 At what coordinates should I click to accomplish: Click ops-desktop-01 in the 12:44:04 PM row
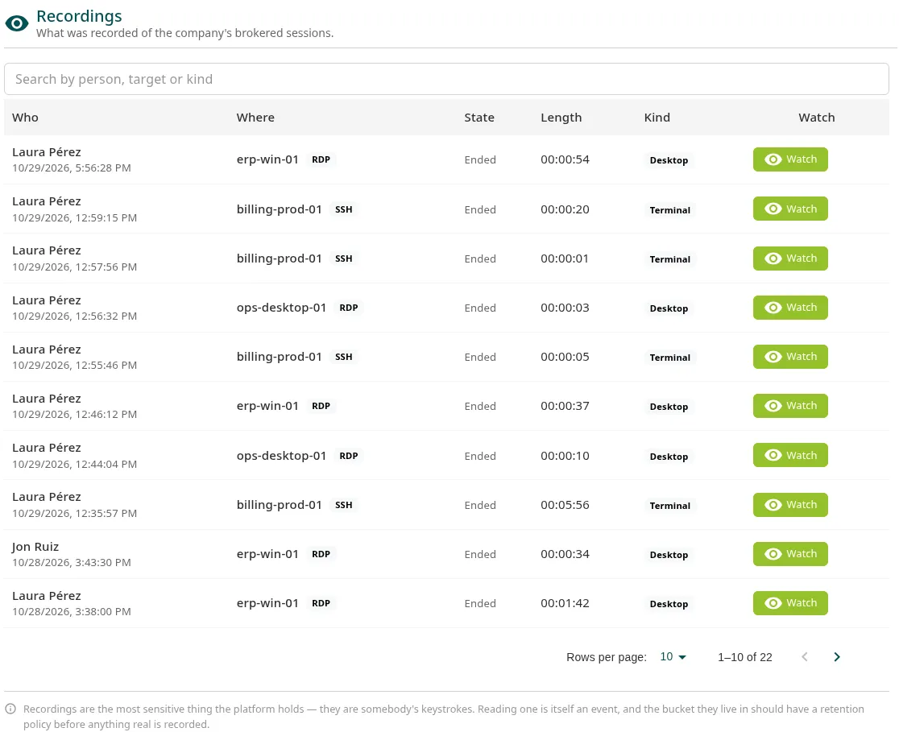click(x=281, y=456)
